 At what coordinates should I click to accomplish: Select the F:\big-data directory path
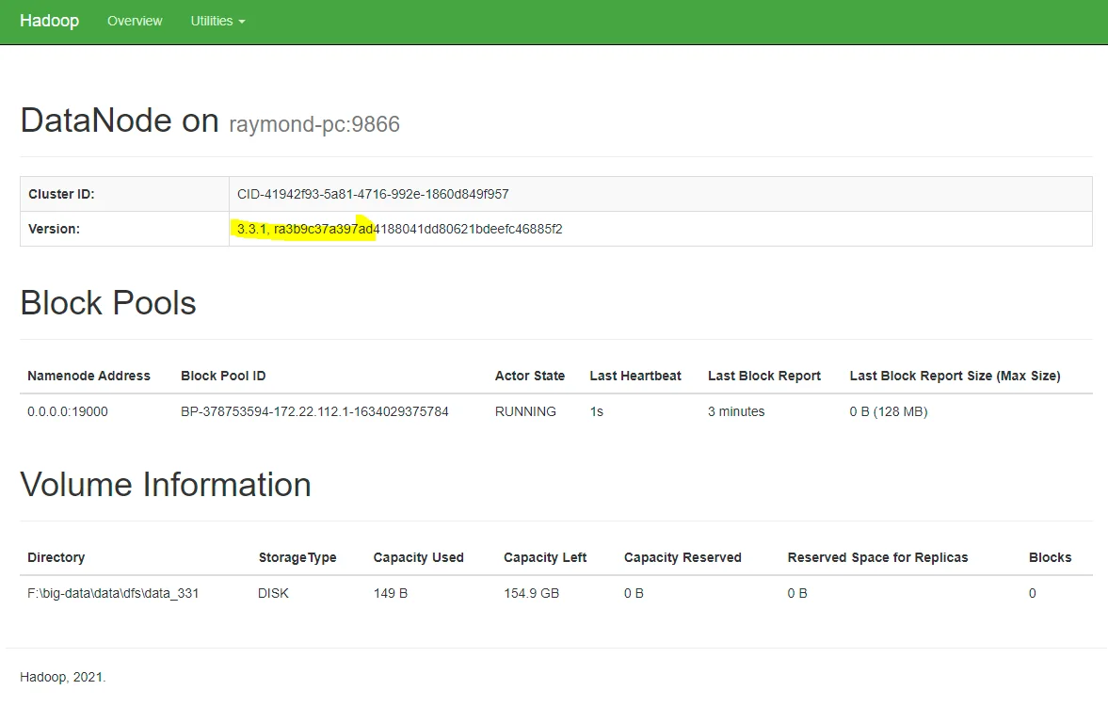point(113,593)
